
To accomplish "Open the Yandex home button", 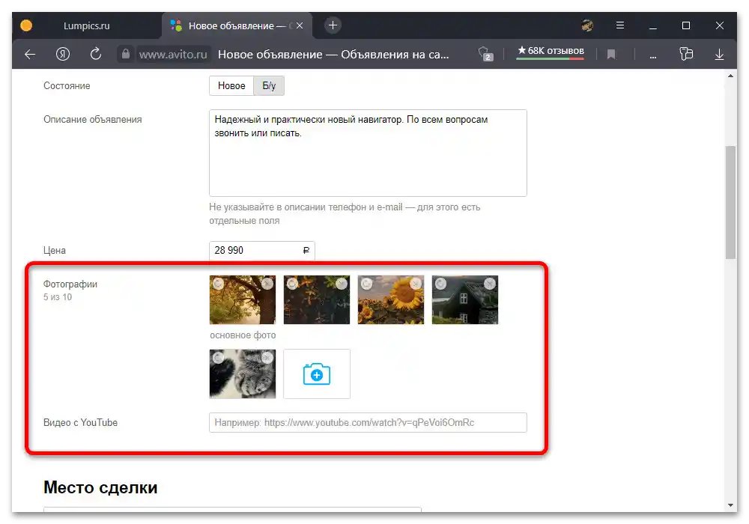I will tap(63, 55).
